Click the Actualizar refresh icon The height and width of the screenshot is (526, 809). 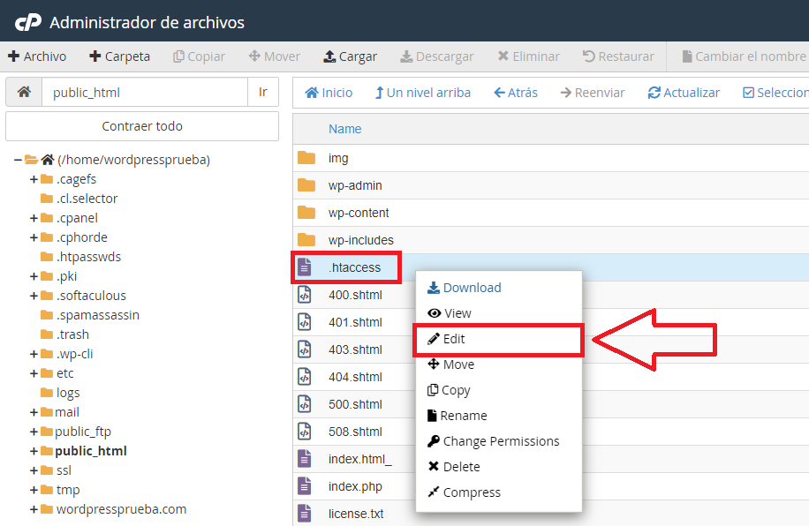[x=654, y=93]
